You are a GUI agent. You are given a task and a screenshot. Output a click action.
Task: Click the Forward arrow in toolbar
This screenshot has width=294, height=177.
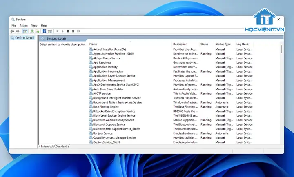[18, 31]
